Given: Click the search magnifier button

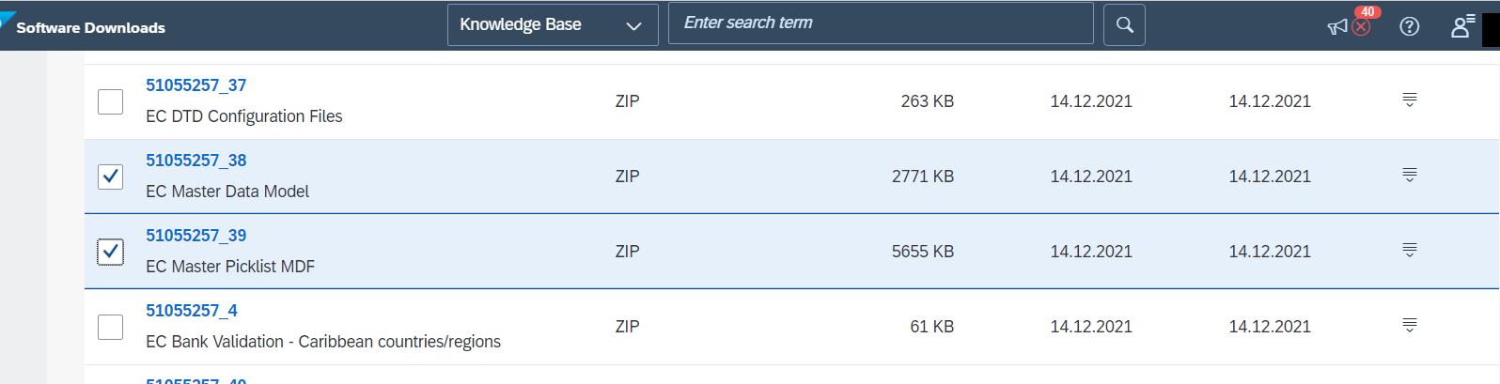Looking at the screenshot, I should pyautogui.click(x=1124, y=24).
